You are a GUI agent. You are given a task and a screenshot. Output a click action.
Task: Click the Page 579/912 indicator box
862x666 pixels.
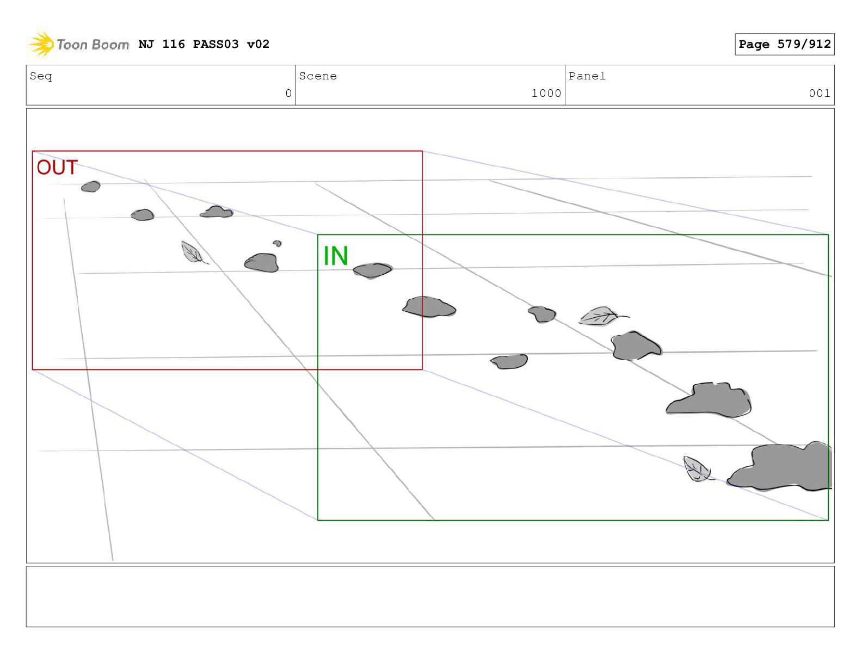[784, 44]
